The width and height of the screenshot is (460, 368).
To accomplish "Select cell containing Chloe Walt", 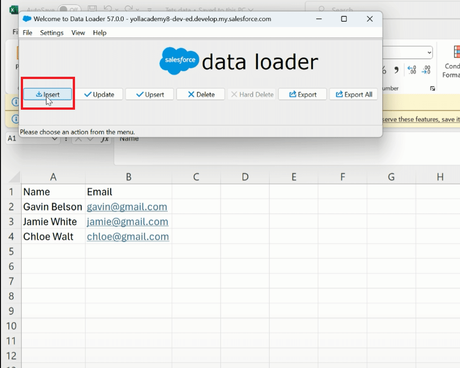I will (x=48, y=237).
